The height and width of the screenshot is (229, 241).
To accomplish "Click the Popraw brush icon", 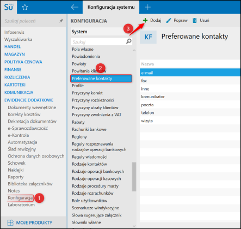I will [169, 21].
